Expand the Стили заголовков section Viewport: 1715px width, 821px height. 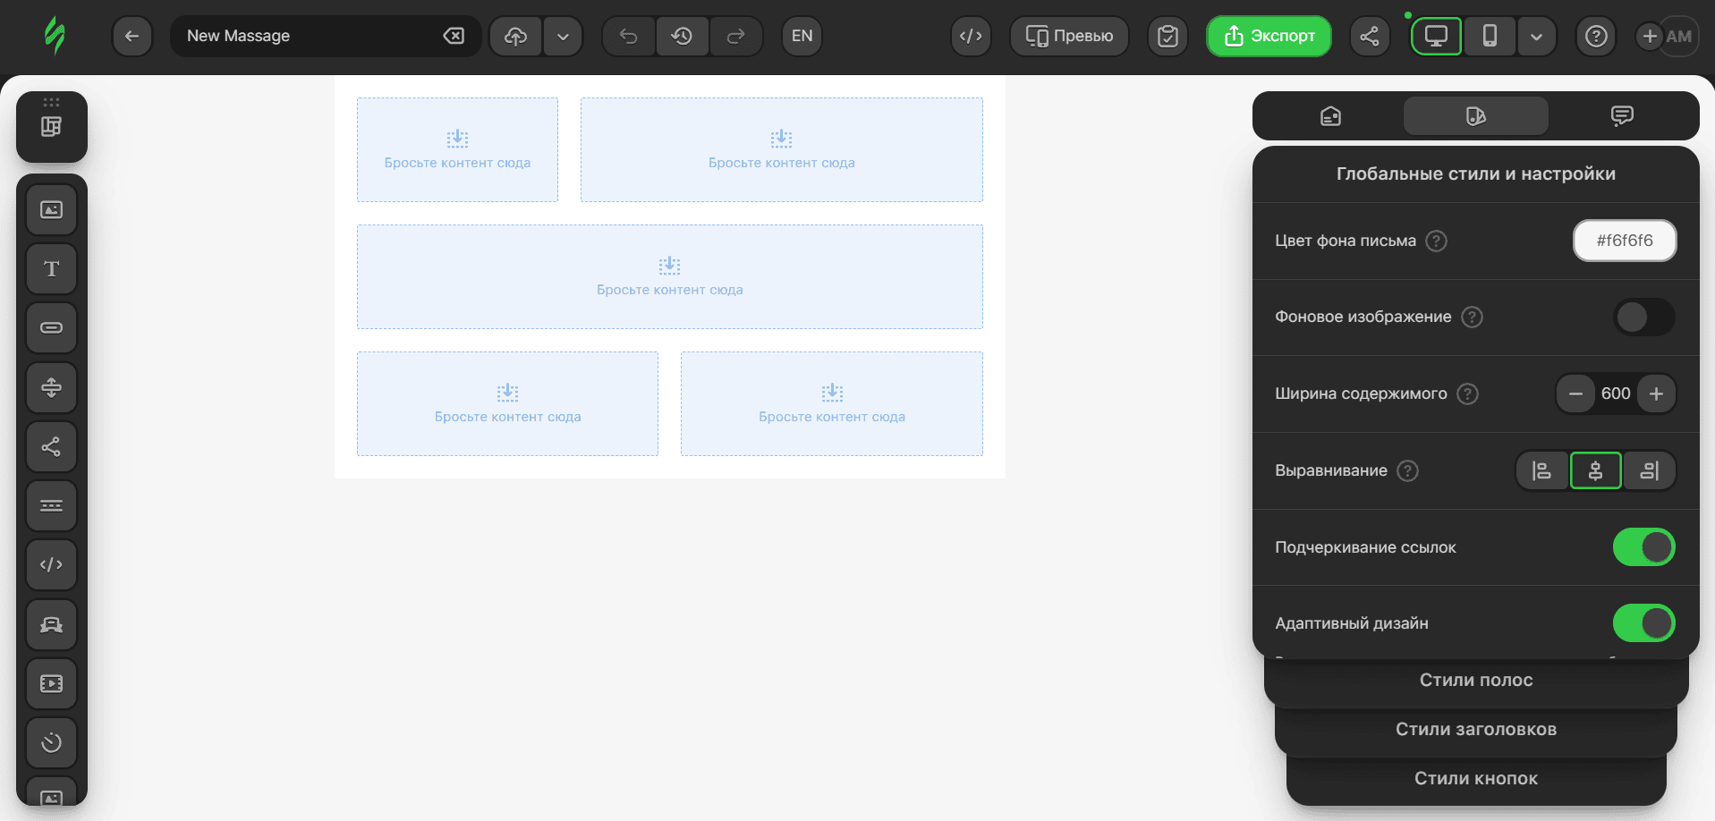[x=1475, y=730]
